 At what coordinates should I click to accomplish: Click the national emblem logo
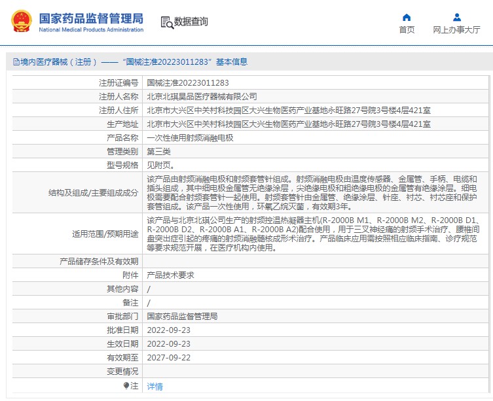(22, 21)
